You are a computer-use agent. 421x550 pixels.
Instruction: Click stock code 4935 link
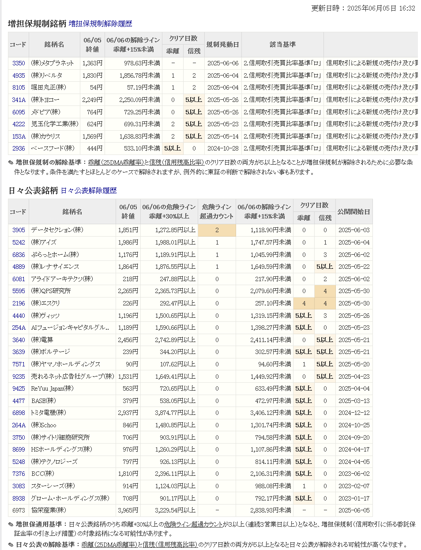click(x=19, y=75)
